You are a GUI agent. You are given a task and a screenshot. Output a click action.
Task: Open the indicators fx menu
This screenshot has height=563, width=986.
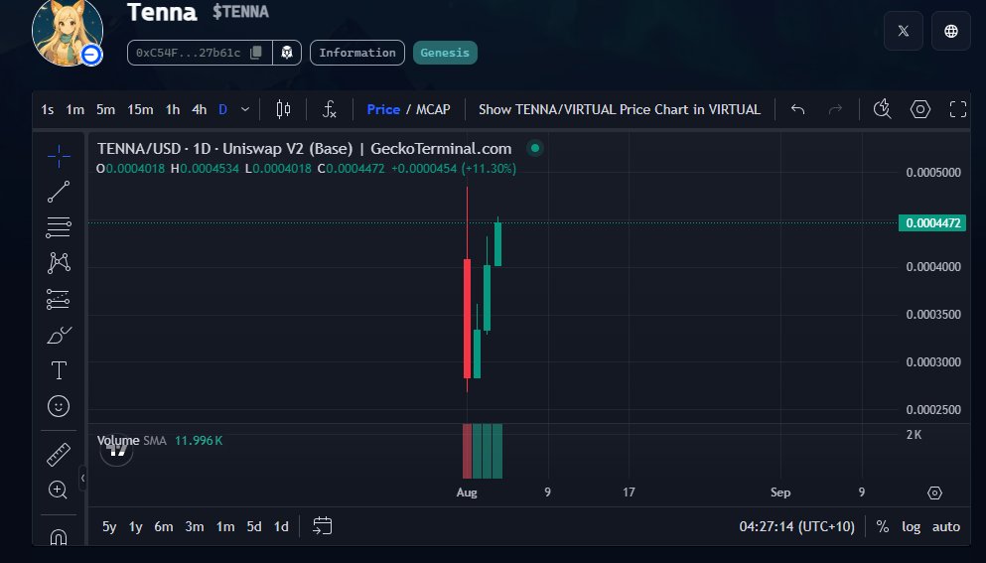[330, 109]
